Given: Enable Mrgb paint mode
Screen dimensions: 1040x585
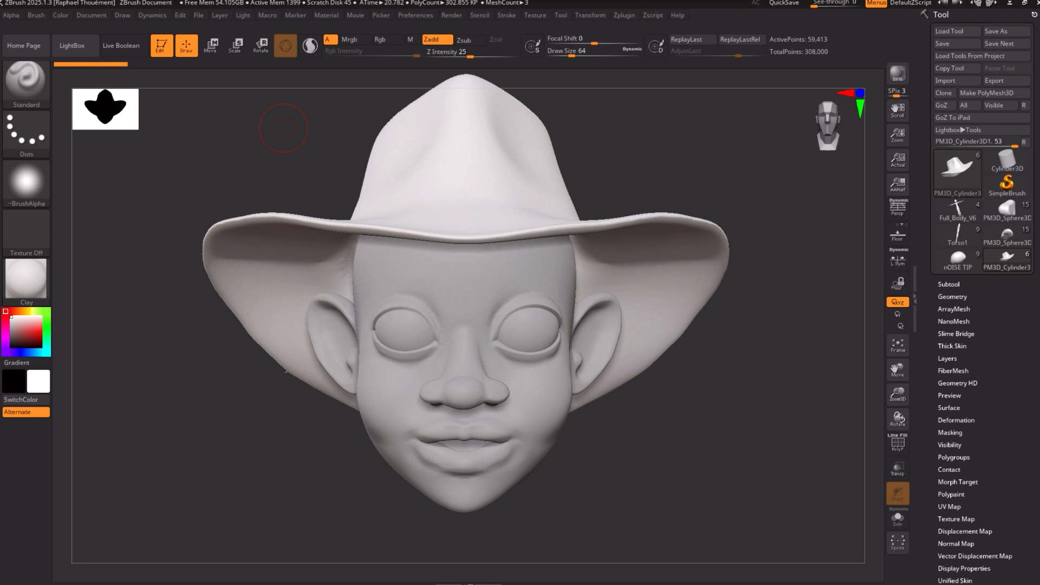Looking at the screenshot, I should coord(349,40).
